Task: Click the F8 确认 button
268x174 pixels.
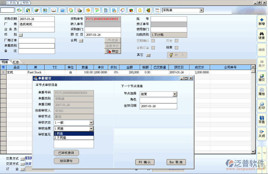Action: coord(145,162)
